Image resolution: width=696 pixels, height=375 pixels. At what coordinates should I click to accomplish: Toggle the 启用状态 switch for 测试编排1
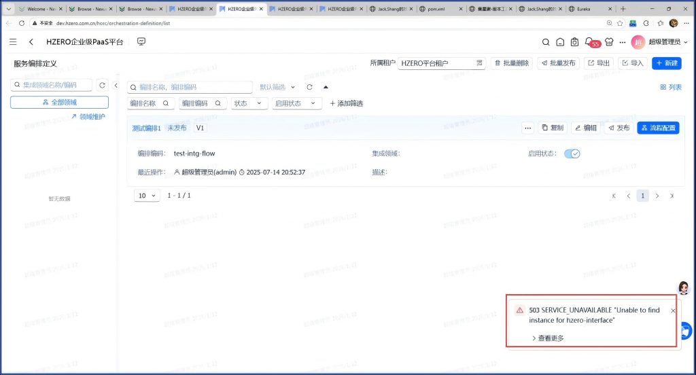tap(572, 154)
